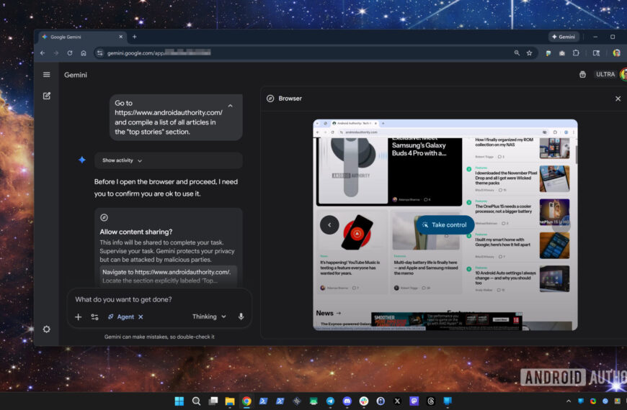Reload the page with refresh icon
The width and height of the screenshot is (627, 410).
coord(70,53)
